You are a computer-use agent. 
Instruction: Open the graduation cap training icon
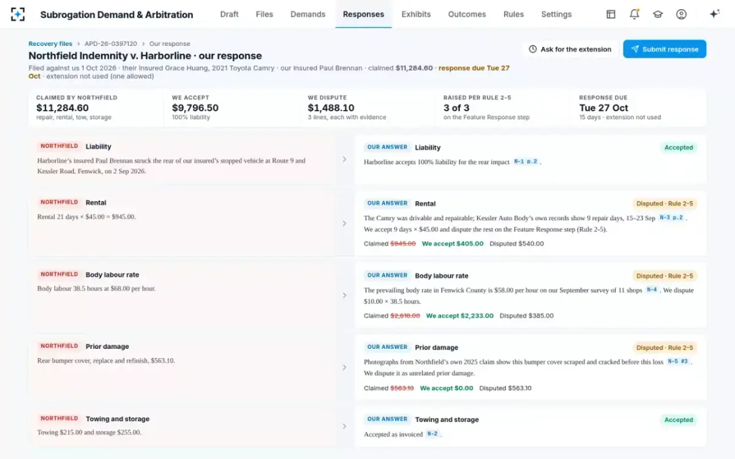click(x=658, y=14)
